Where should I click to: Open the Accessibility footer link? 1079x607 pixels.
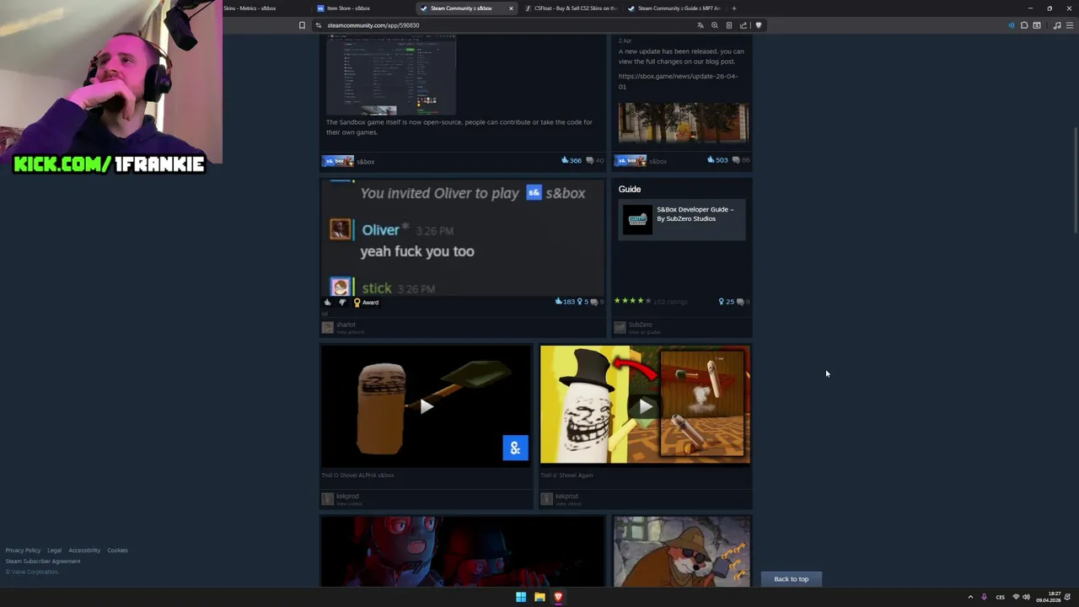(84, 551)
